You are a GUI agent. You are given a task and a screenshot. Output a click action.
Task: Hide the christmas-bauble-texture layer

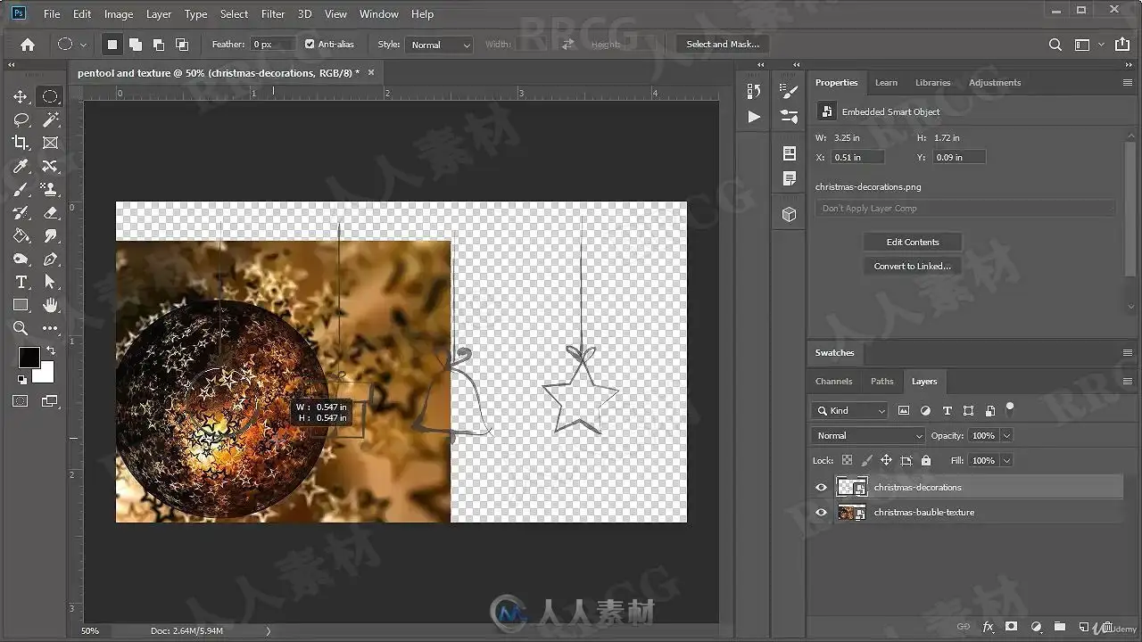click(822, 512)
